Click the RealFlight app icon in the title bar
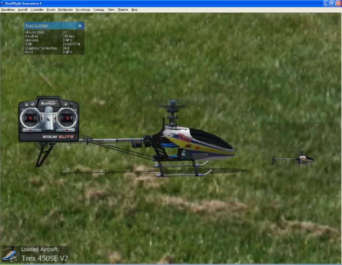Viewport: 342px width, 265px height. tap(3, 3)
